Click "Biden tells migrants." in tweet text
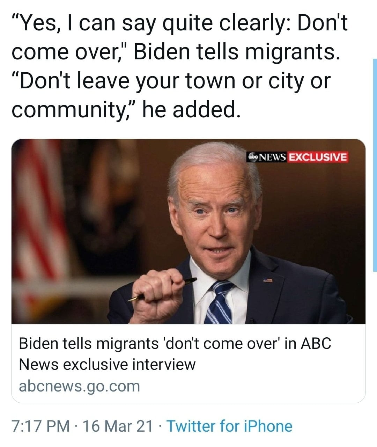The width and height of the screenshot is (377, 447). (236, 52)
